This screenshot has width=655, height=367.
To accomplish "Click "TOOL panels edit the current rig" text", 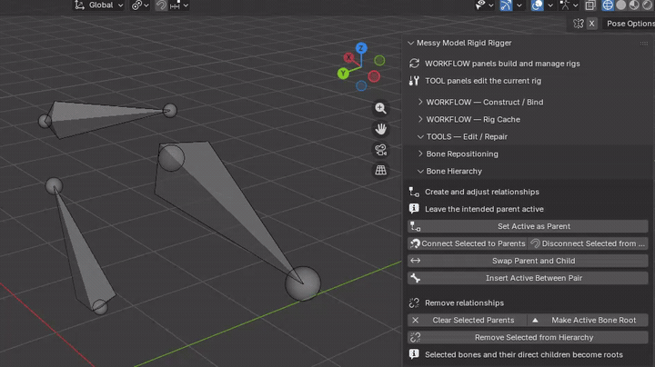I will 483,81.
